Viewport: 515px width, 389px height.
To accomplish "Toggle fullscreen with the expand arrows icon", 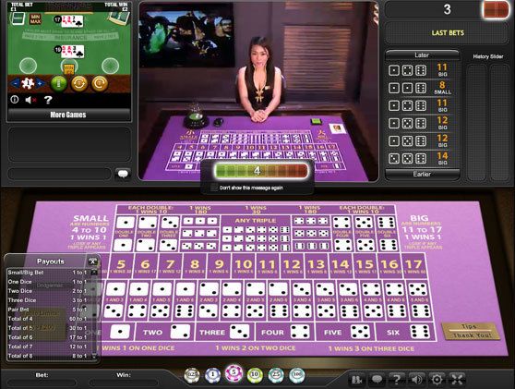I will 457,380.
